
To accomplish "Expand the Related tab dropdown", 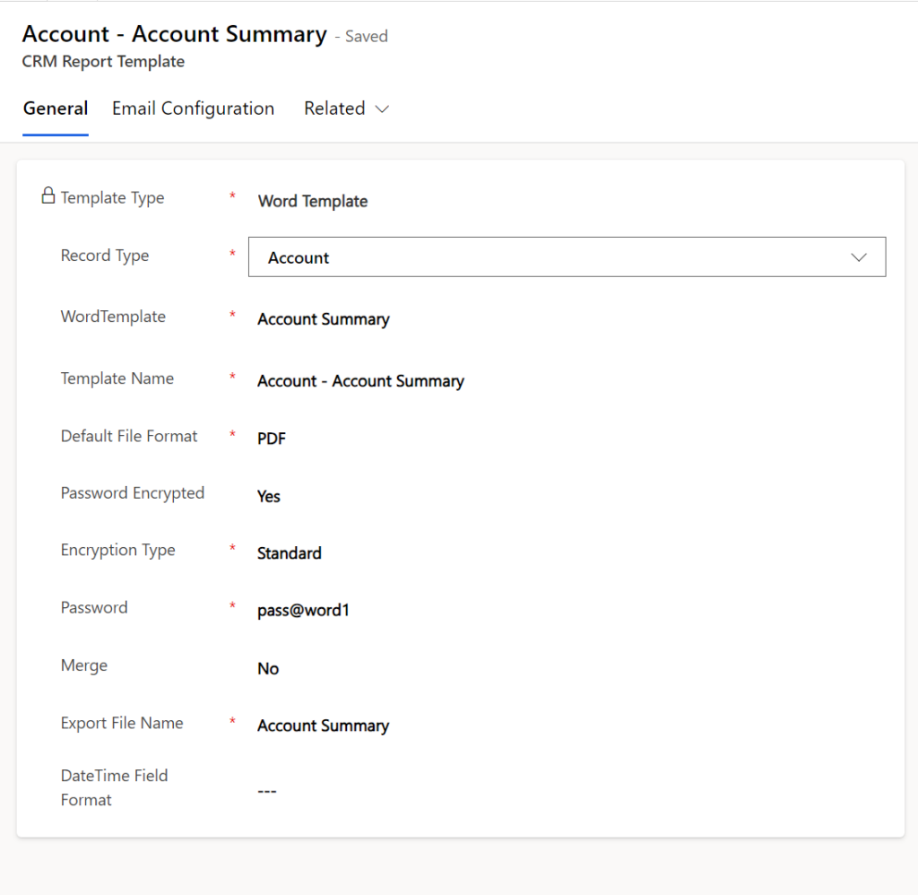I will tap(382, 109).
